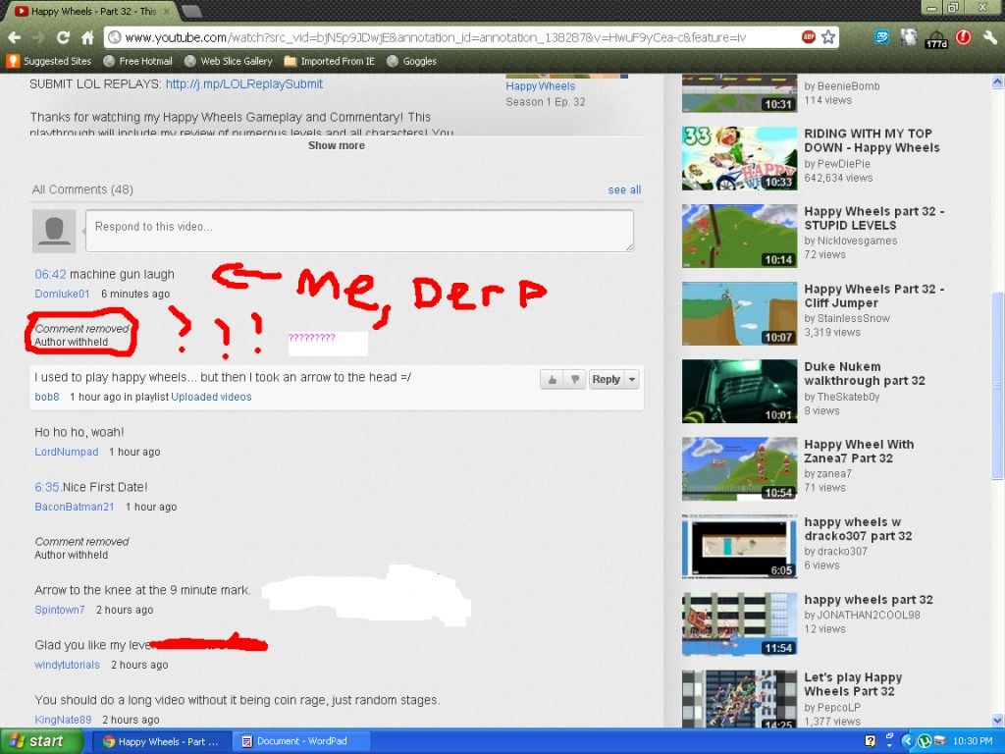
Task: Click the scrollbar up arrow
Action: point(997,81)
